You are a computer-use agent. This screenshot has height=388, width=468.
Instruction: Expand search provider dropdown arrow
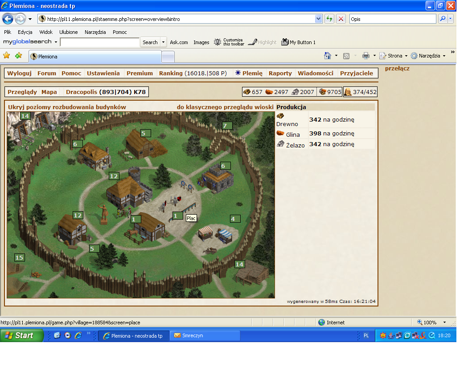(x=450, y=19)
